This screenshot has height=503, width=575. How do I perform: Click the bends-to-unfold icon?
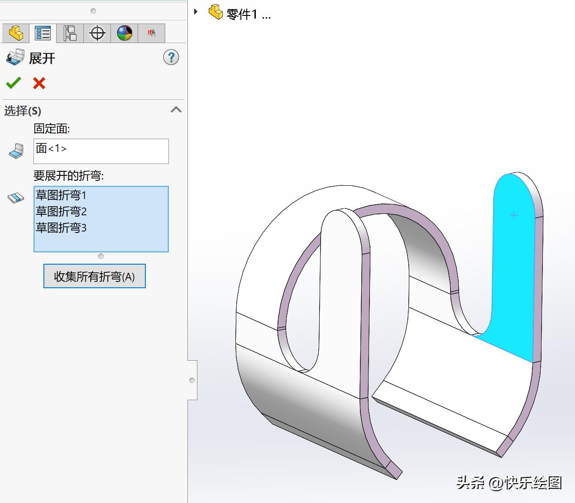(x=16, y=198)
